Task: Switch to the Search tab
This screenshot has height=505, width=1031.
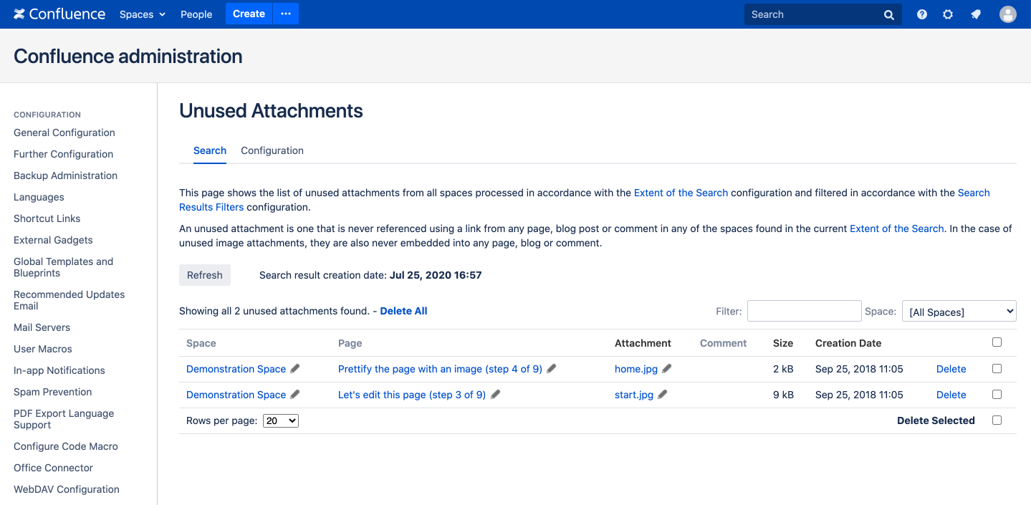Action: (210, 150)
